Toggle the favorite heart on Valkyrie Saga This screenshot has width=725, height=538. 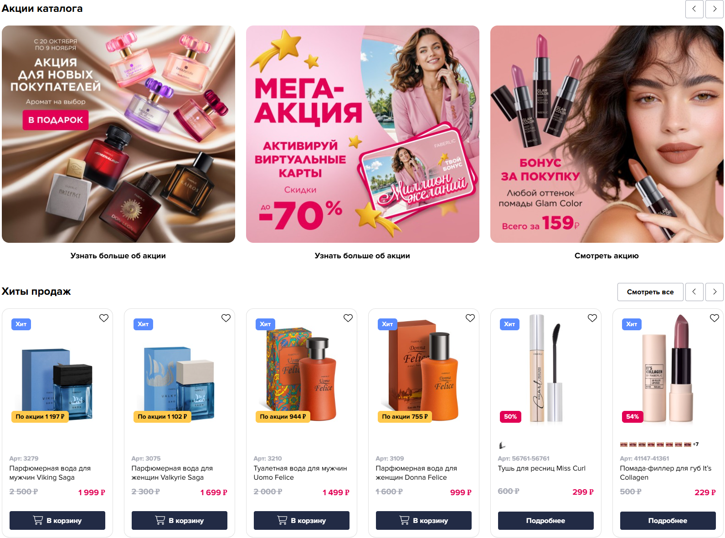point(226,318)
